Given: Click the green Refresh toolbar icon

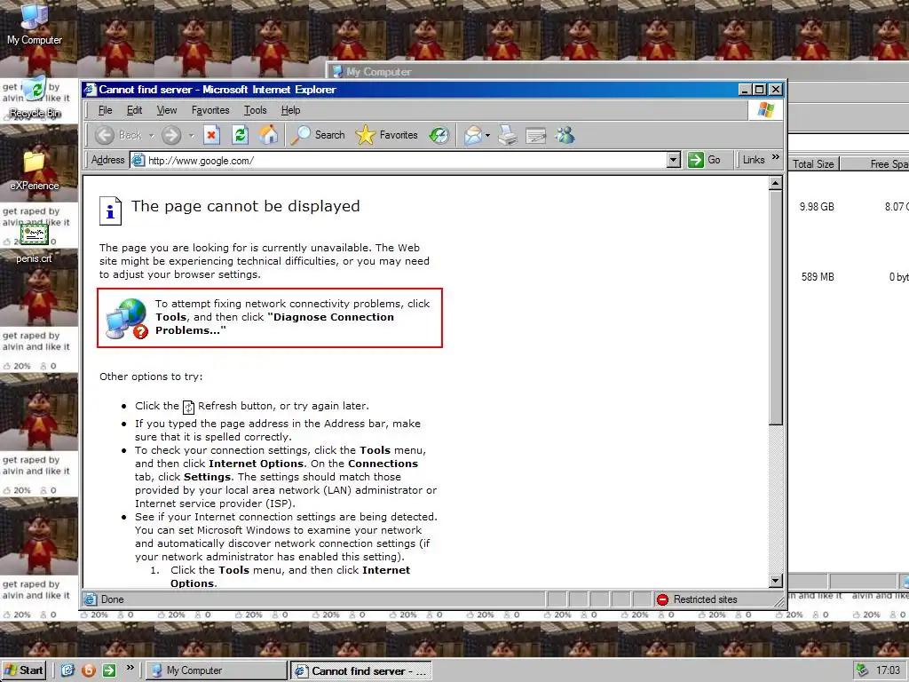Looking at the screenshot, I should click(x=240, y=135).
